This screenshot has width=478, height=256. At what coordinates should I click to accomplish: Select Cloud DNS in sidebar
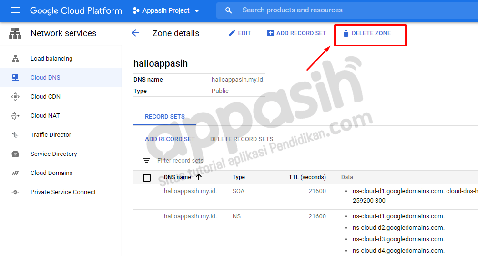click(45, 78)
